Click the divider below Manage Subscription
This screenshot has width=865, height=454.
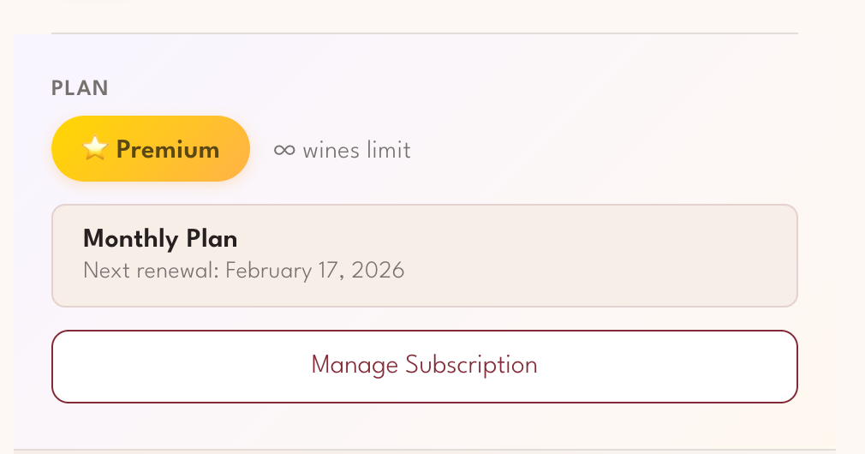[425, 450]
